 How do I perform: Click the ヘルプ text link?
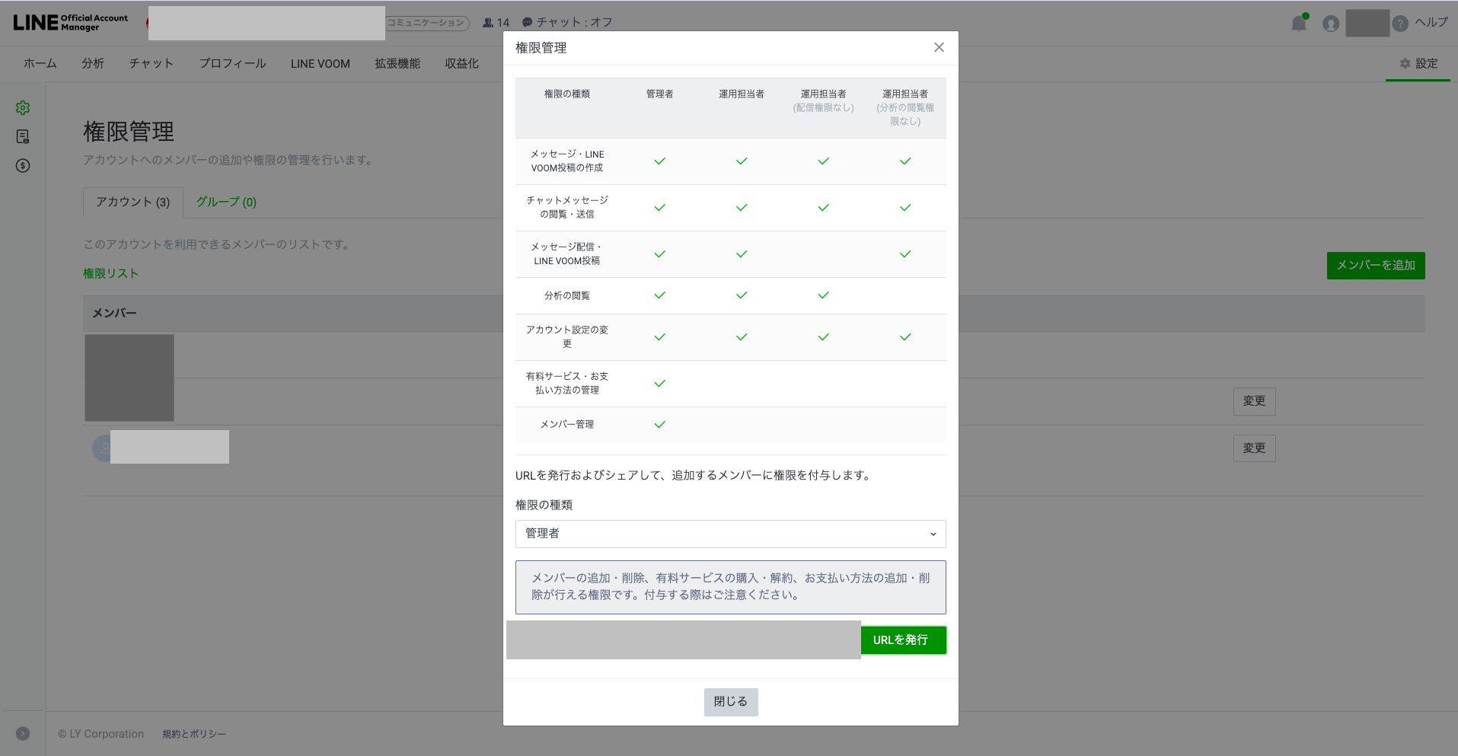click(x=1431, y=23)
